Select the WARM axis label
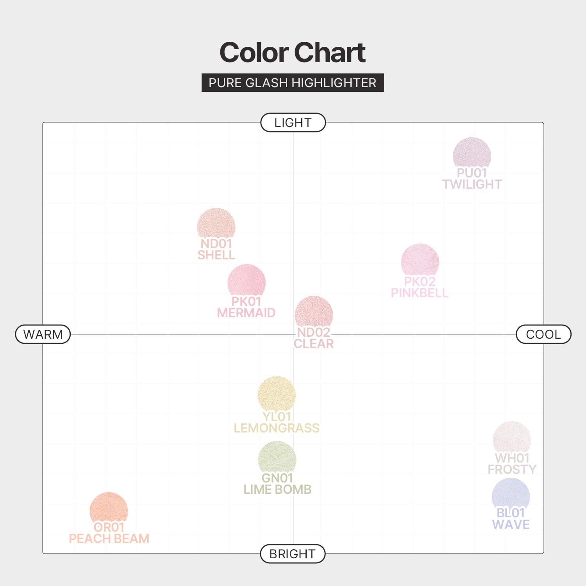 [x=43, y=334]
